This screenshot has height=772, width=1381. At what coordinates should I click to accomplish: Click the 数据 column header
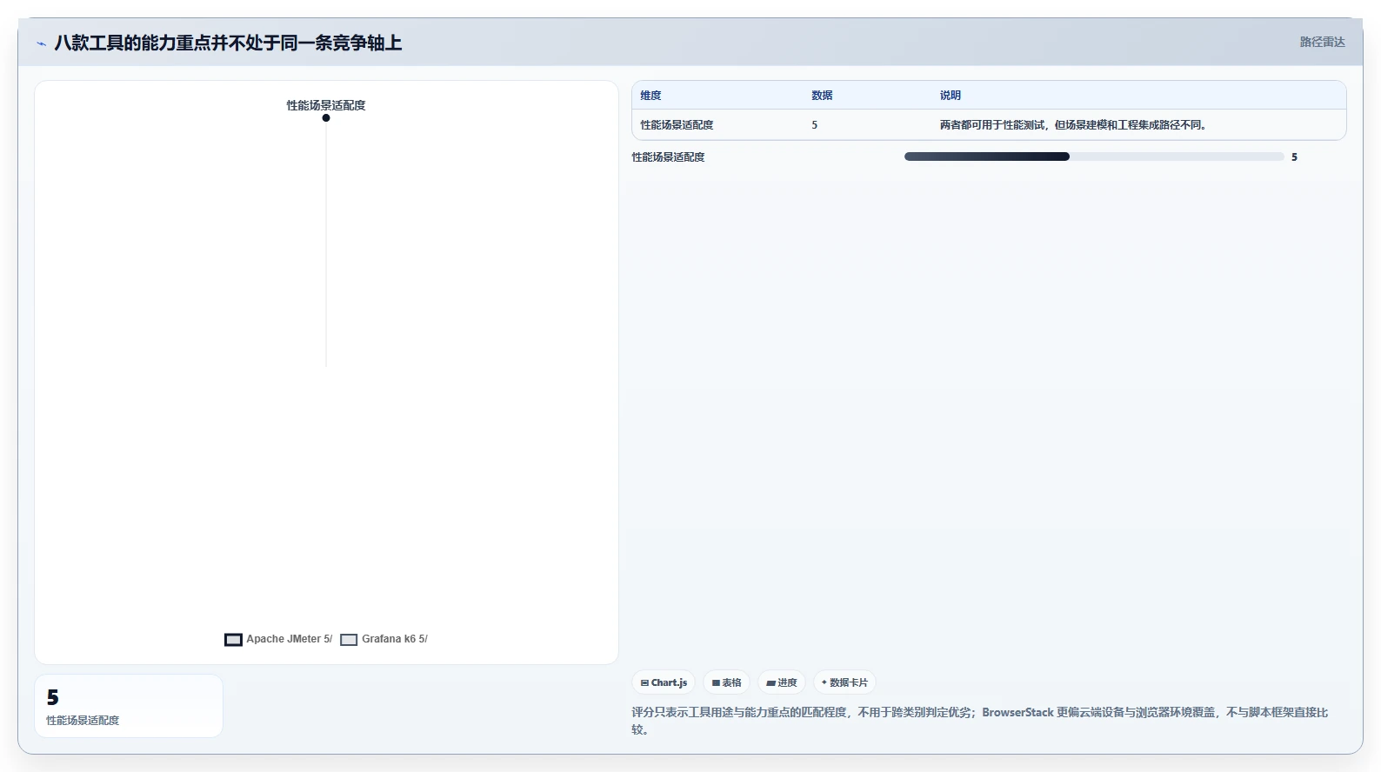(822, 96)
